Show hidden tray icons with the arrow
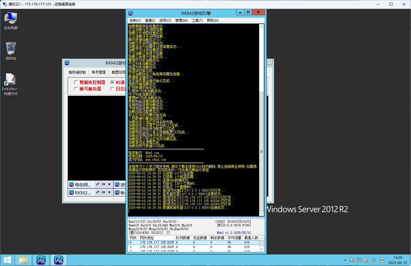The width and height of the screenshot is (411, 266). [345, 260]
